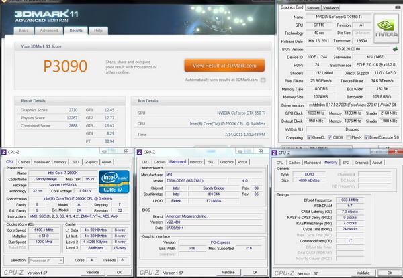The image size is (403, 278).
Task: Click the Intel Core i7 logo in CPU-Z
Action: coord(114,182)
